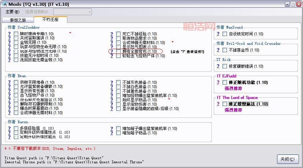
Task: Check the 显示所有伤害 option
Action: [16, 91]
